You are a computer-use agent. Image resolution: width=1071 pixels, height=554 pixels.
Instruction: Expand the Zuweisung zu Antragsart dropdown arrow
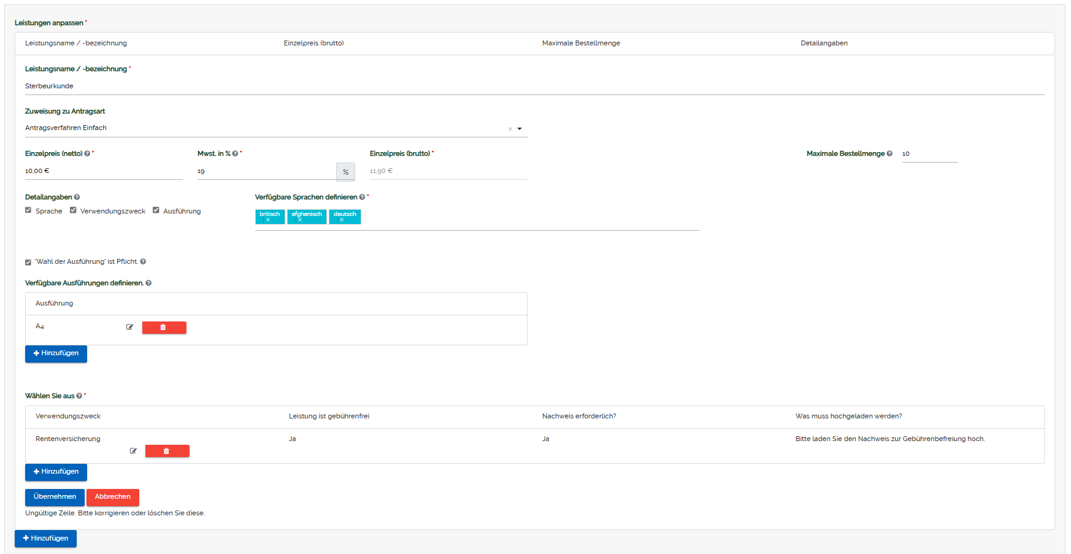[520, 129]
